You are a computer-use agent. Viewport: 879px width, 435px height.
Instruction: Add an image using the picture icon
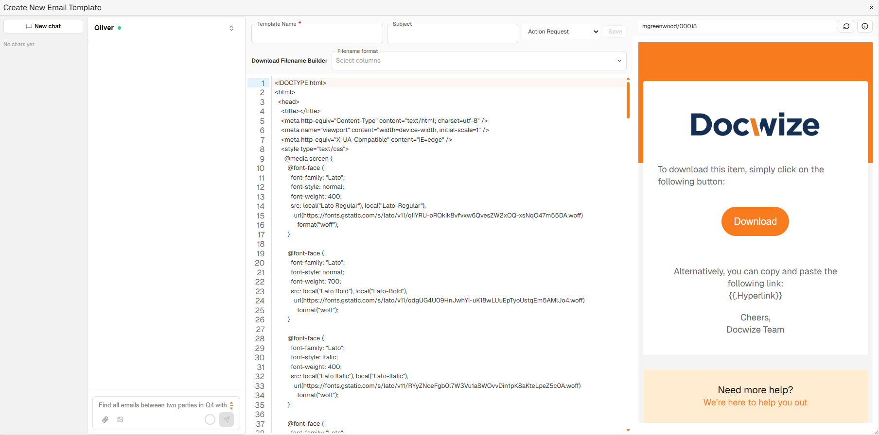(x=120, y=419)
